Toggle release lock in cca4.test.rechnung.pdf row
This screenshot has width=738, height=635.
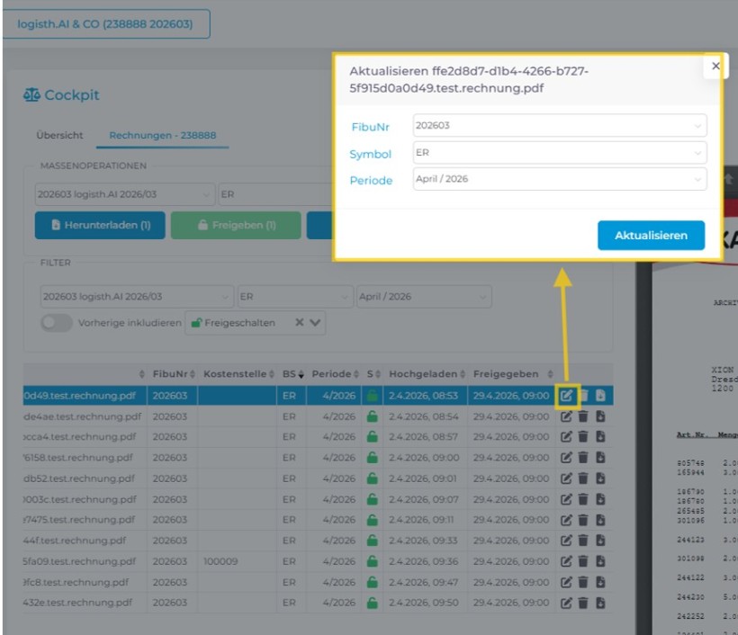click(x=372, y=436)
